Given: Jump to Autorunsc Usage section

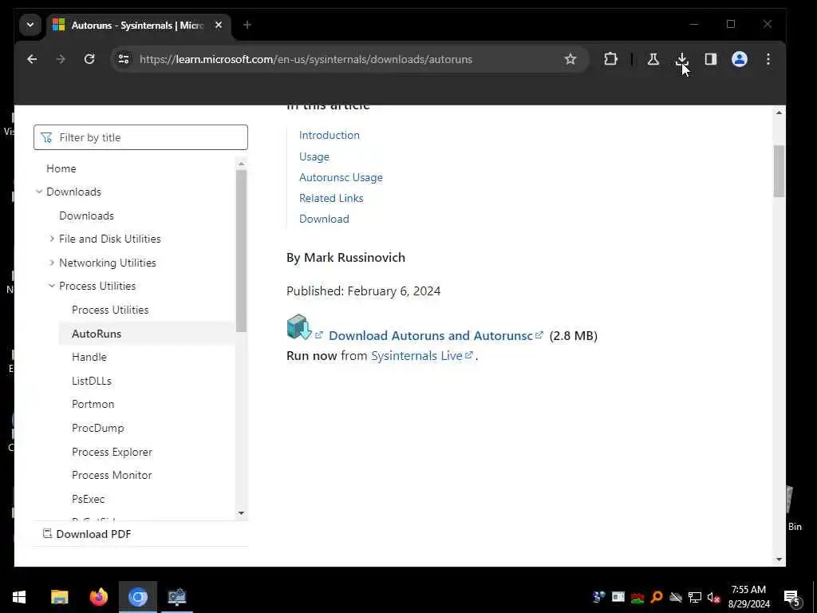Looking at the screenshot, I should click(341, 177).
